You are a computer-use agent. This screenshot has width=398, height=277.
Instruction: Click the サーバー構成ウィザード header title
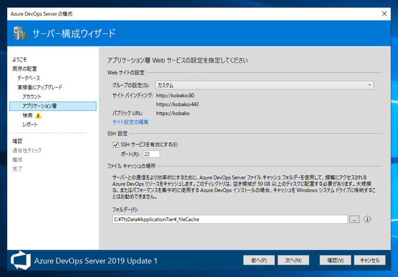click(74, 33)
